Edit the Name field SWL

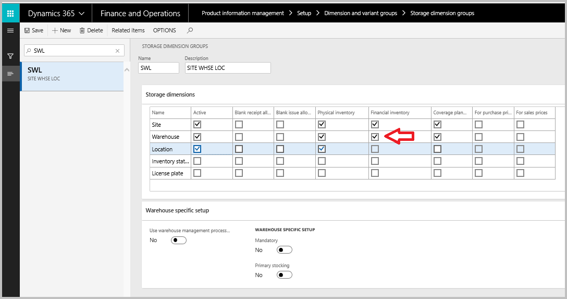(x=158, y=68)
